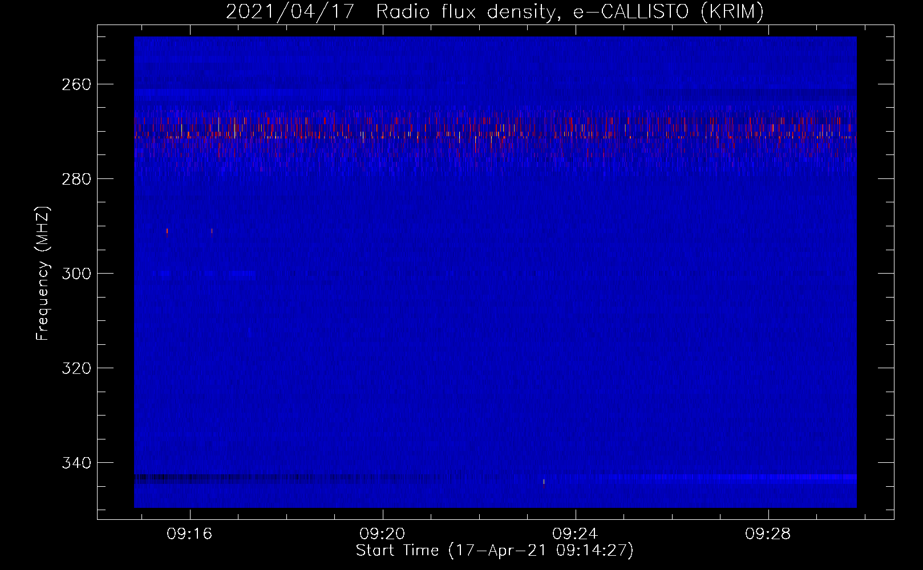Click the 300 frequency tick label

76,274
